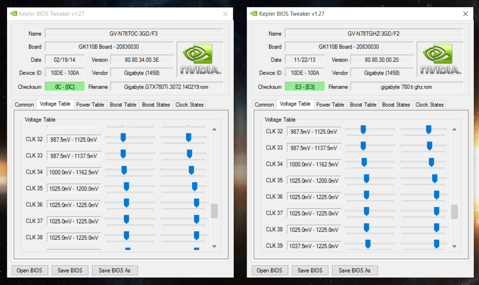This screenshot has height=285, width=479.
Task: Open Power Table tab in the GV-N78TOC window
Action: 90,105
